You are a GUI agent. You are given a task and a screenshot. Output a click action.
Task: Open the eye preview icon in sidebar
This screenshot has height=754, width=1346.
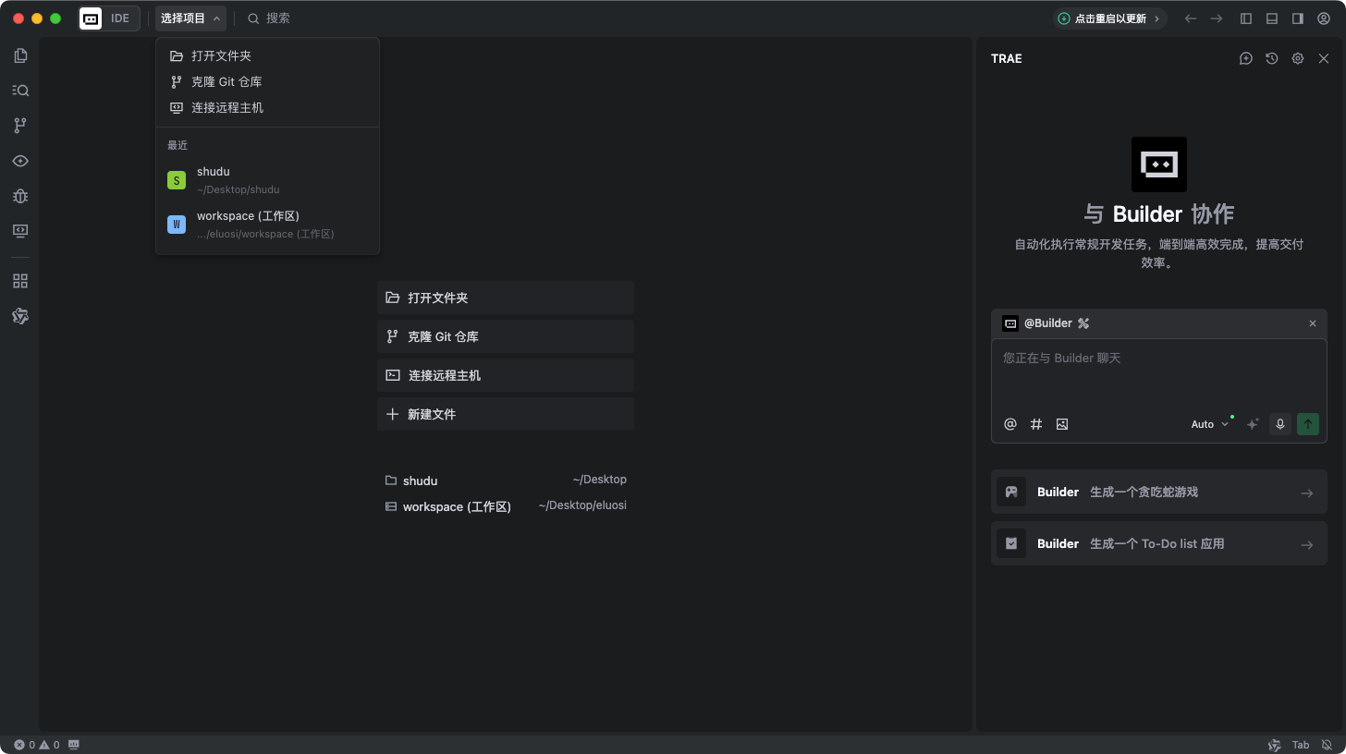point(20,161)
